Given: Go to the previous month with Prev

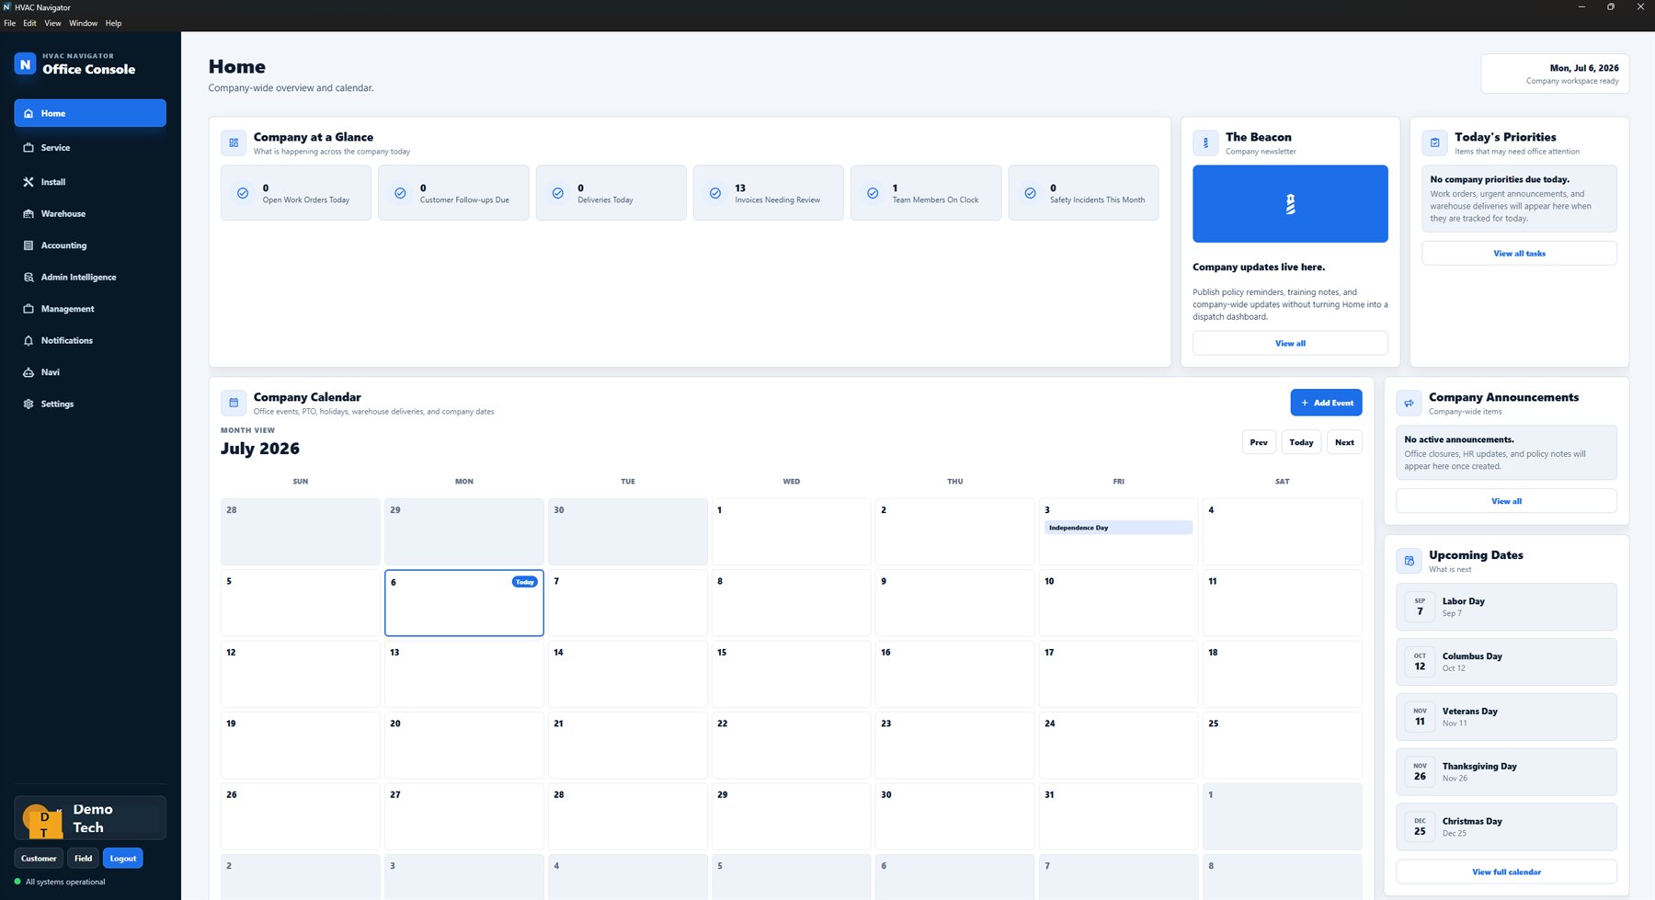Looking at the screenshot, I should coord(1259,442).
